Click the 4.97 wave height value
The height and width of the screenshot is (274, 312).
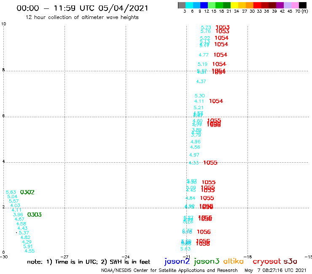(x=194, y=155)
